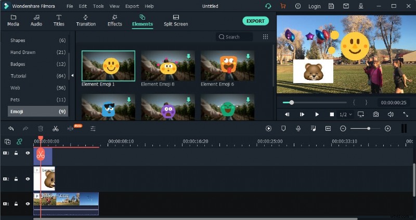Split clip with the scissors tool
Image resolution: width=416 pixels, height=220 pixels.
tap(56, 129)
